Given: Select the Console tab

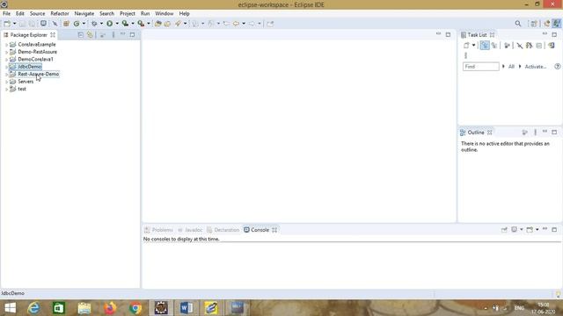Looking at the screenshot, I should [x=260, y=230].
